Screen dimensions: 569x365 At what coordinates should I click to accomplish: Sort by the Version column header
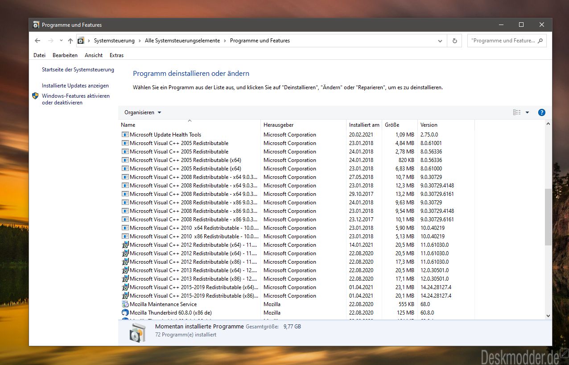click(x=446, y=125)
